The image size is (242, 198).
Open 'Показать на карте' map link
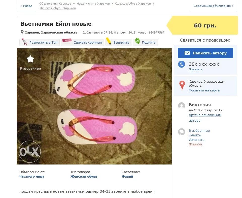point(204,90)
